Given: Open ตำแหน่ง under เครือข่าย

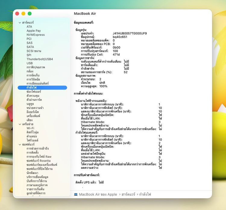Looking at the screenshot, I should [x=32, y=136].
